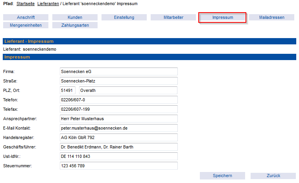Open the Einstellung tab
299x183 pixels.
[x=124, y=17]
